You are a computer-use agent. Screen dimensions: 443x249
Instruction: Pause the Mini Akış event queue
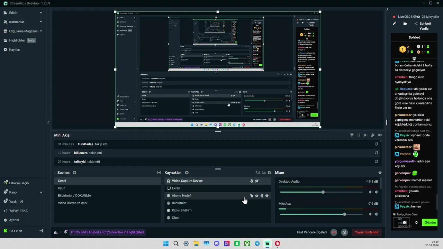(359, 135)
